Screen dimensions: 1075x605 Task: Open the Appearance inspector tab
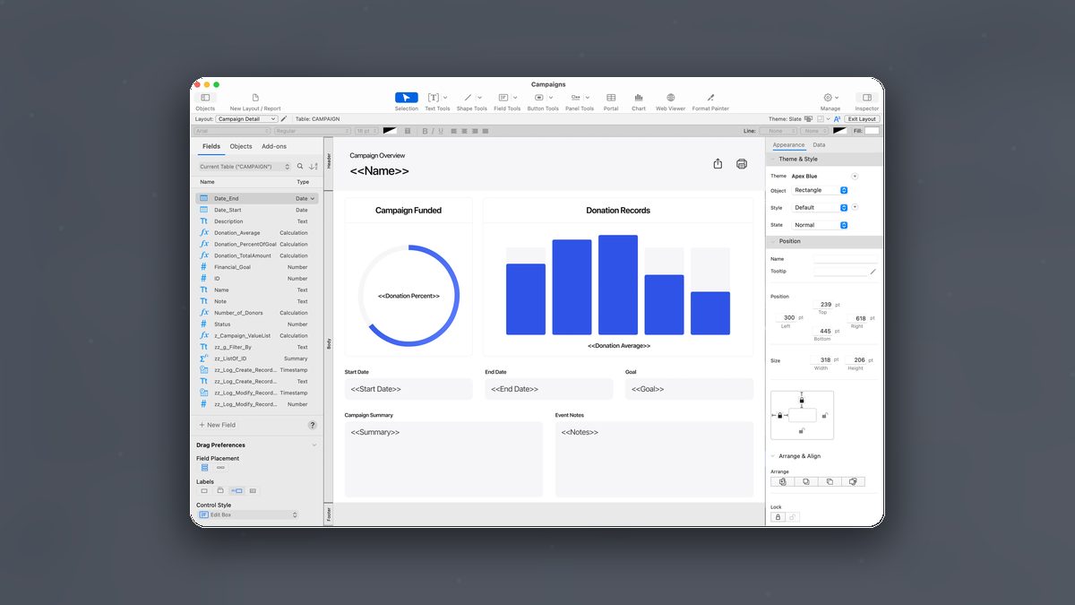tap(789, 144)
